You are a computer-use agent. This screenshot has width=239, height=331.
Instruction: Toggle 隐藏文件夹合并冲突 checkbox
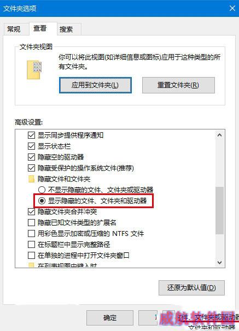(x=31, y=212)
